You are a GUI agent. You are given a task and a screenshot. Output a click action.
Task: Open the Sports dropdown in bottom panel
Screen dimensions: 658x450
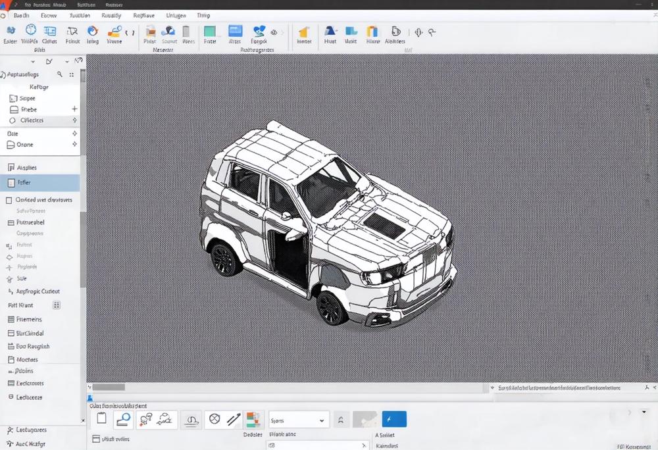click(x=298, y=420)
